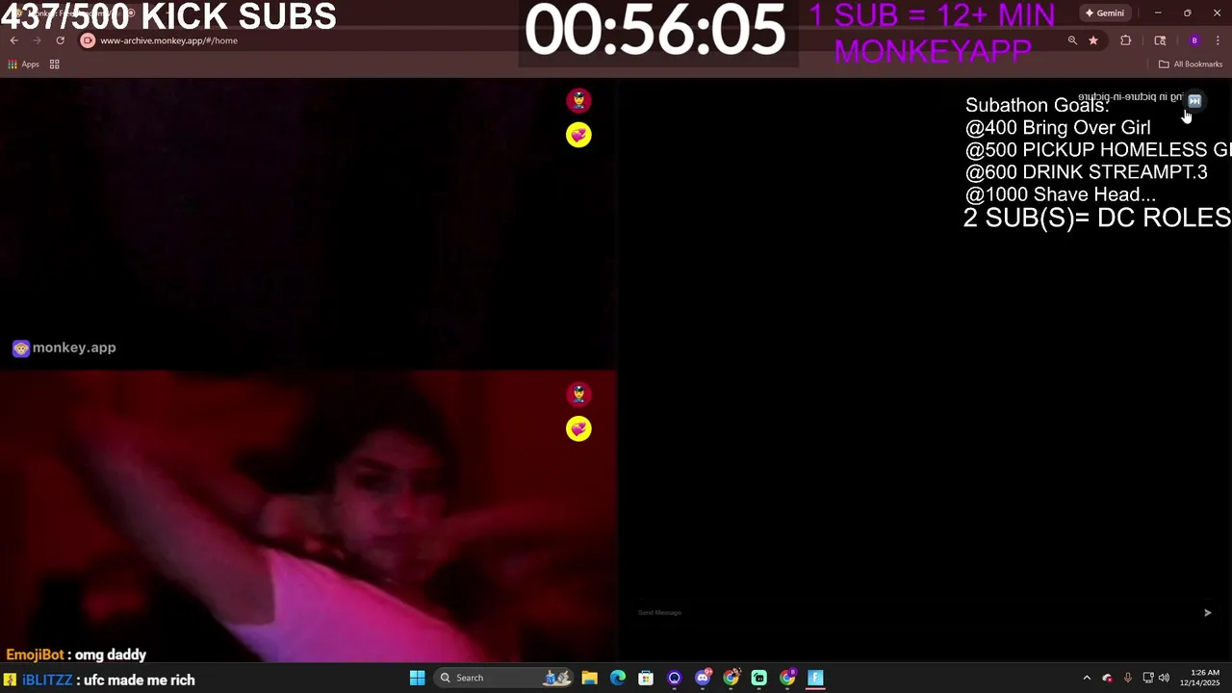
Task: Click the monkey.app logo label
Action: click(x=64, y=347)
